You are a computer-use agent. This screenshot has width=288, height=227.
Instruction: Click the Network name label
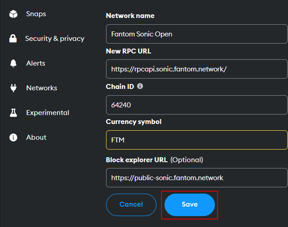click(x=130, y=16)
